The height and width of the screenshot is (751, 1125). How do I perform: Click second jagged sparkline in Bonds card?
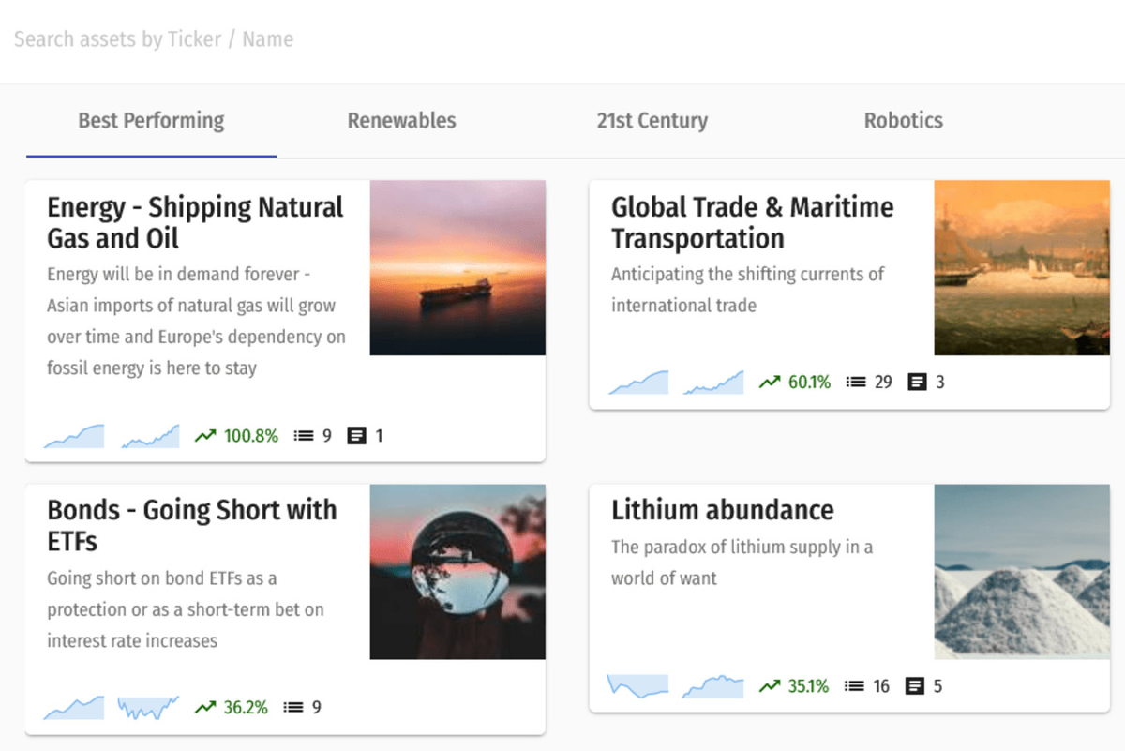click(x=148, y=708)
